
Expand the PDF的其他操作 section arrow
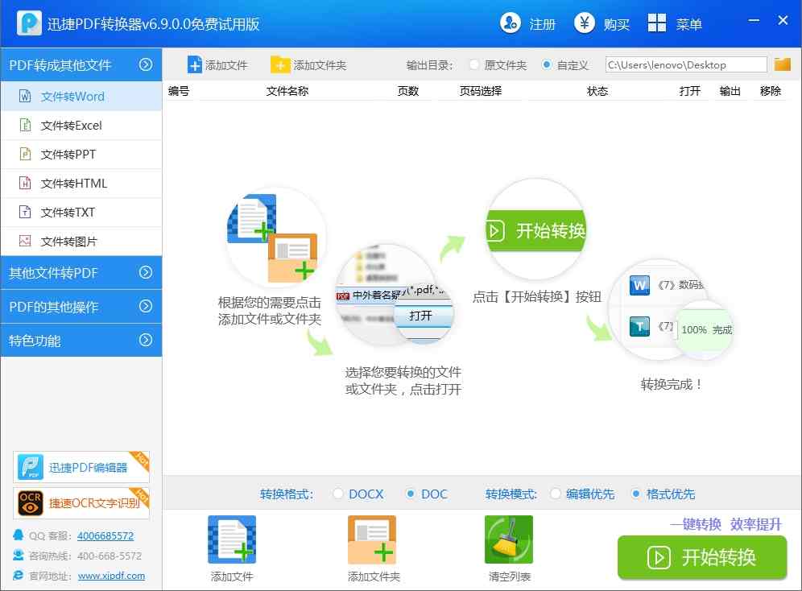coord(146,306)
